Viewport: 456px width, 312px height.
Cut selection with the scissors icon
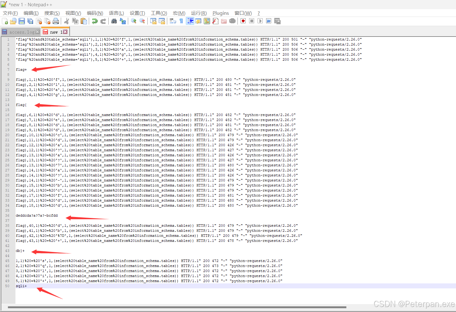66,21
